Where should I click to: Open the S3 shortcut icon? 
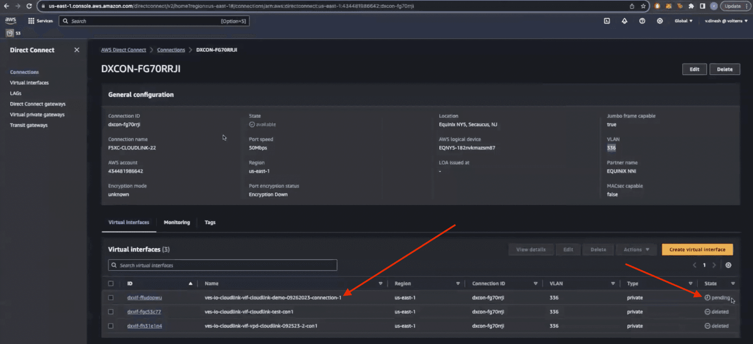coord(10,33)
